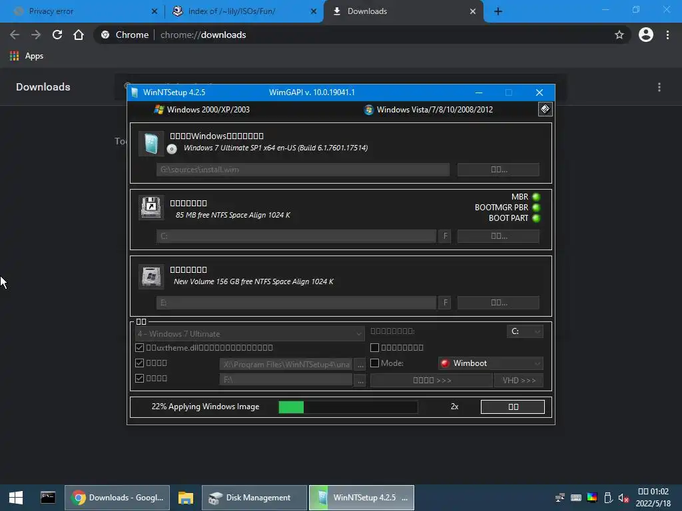Image resolution: width=682 pixels, height=511 pixels.
Task: Click the BOOTMGR PBR green status light
Action: (x=536, y=208)
